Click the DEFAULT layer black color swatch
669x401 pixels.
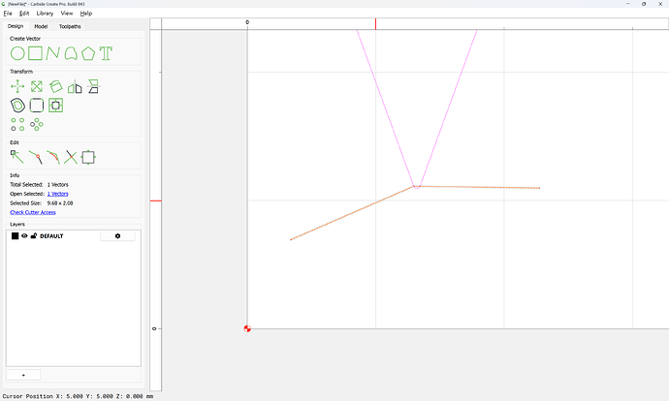tap(15, 236)
